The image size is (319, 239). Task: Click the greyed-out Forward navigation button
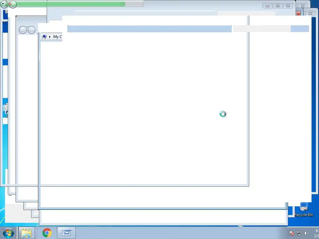tap(31, 30)
